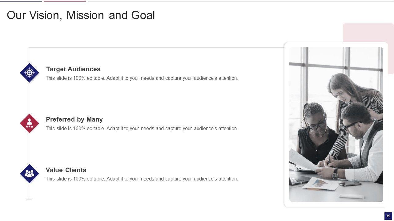Click the target bullseye diamond icon
Image resolution: width=394 pixels, height=221 pixels.
[29, 73]
